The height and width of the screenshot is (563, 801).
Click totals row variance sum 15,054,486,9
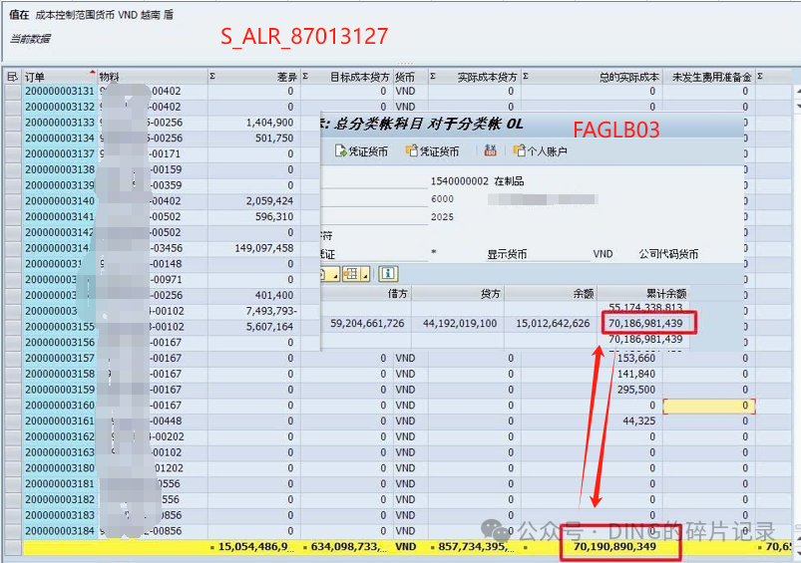pos(256,547)
